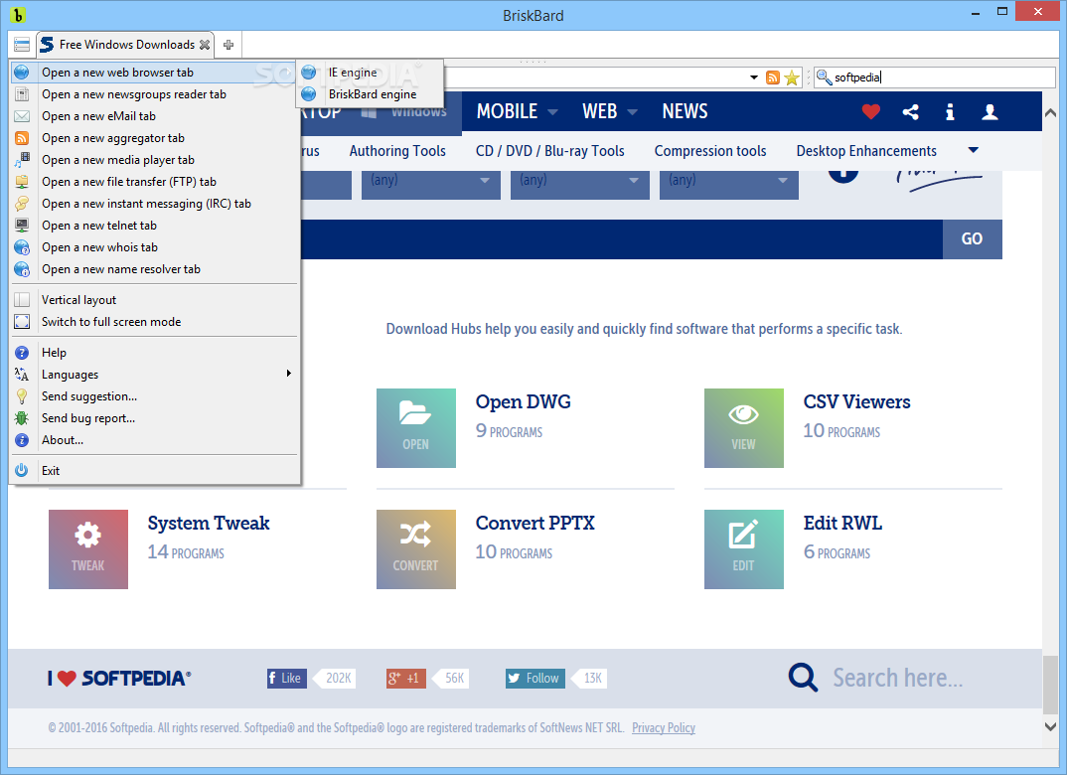Switch to full screen mode
The image size is (1067, 775).
pos(154,322)
